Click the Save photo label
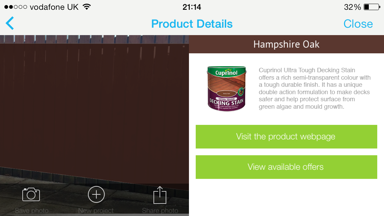Viewport: 384px width, 216px height. click(31, 210)
